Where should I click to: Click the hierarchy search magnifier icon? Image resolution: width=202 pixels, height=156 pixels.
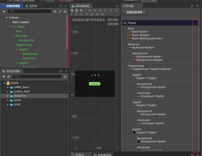[x=55, y=12]
